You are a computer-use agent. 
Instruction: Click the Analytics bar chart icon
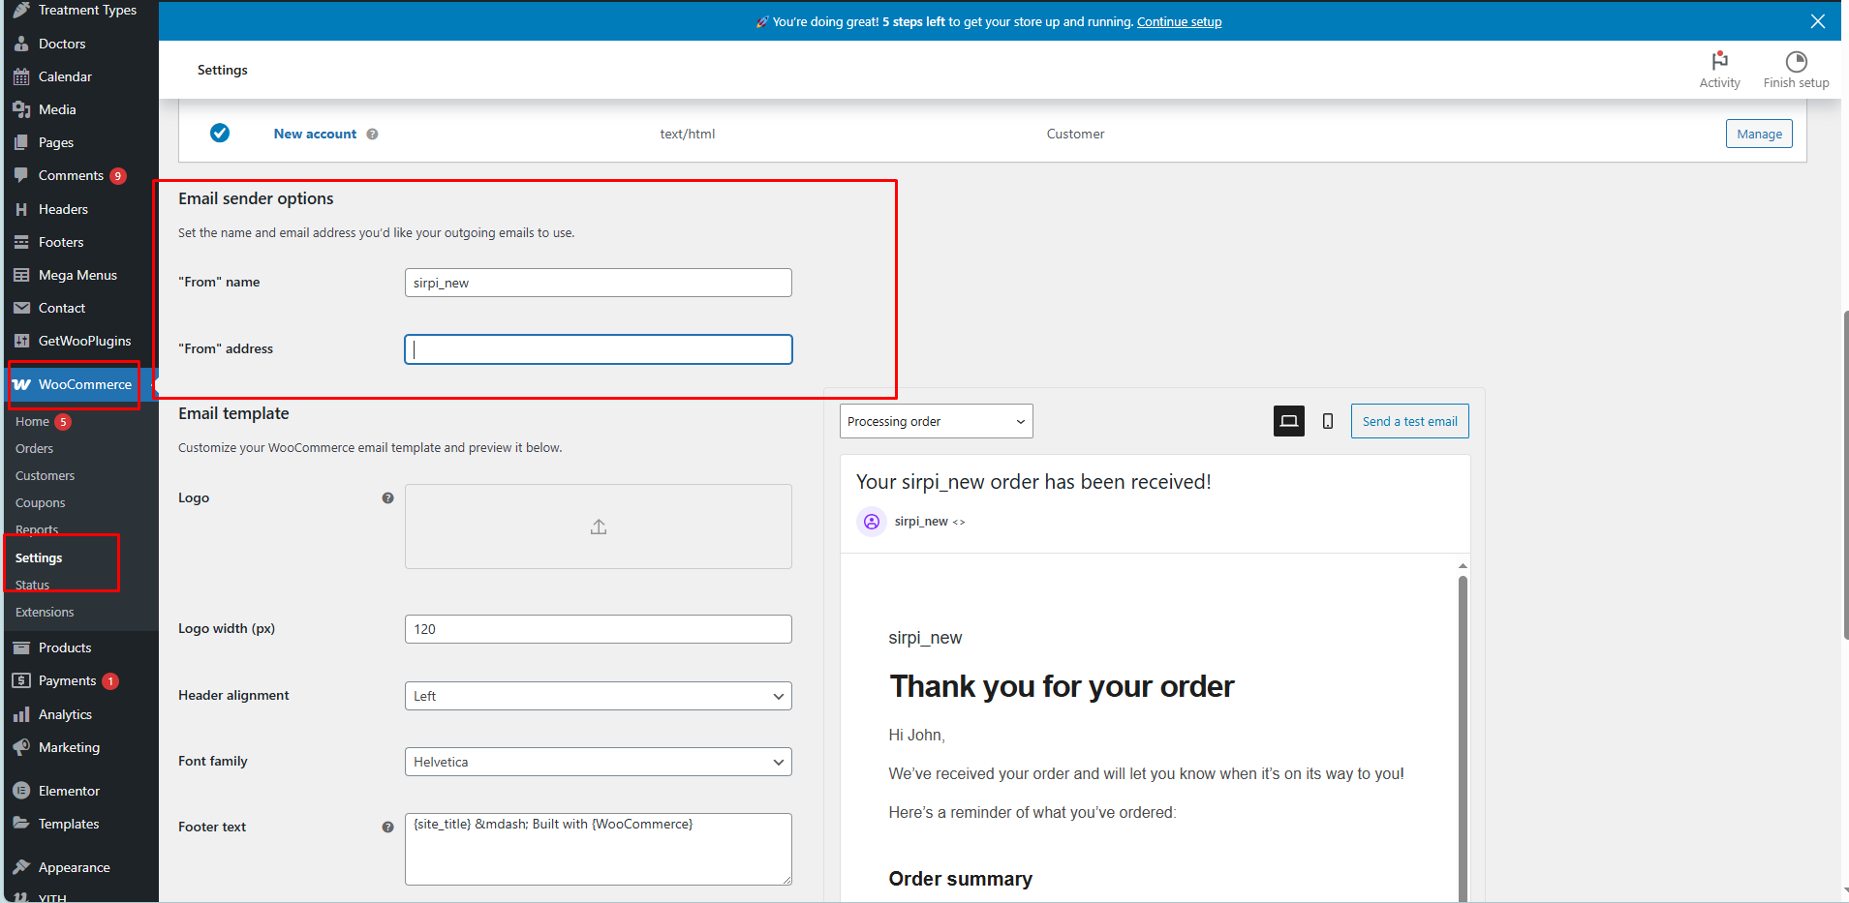click(x=21, y=714)
